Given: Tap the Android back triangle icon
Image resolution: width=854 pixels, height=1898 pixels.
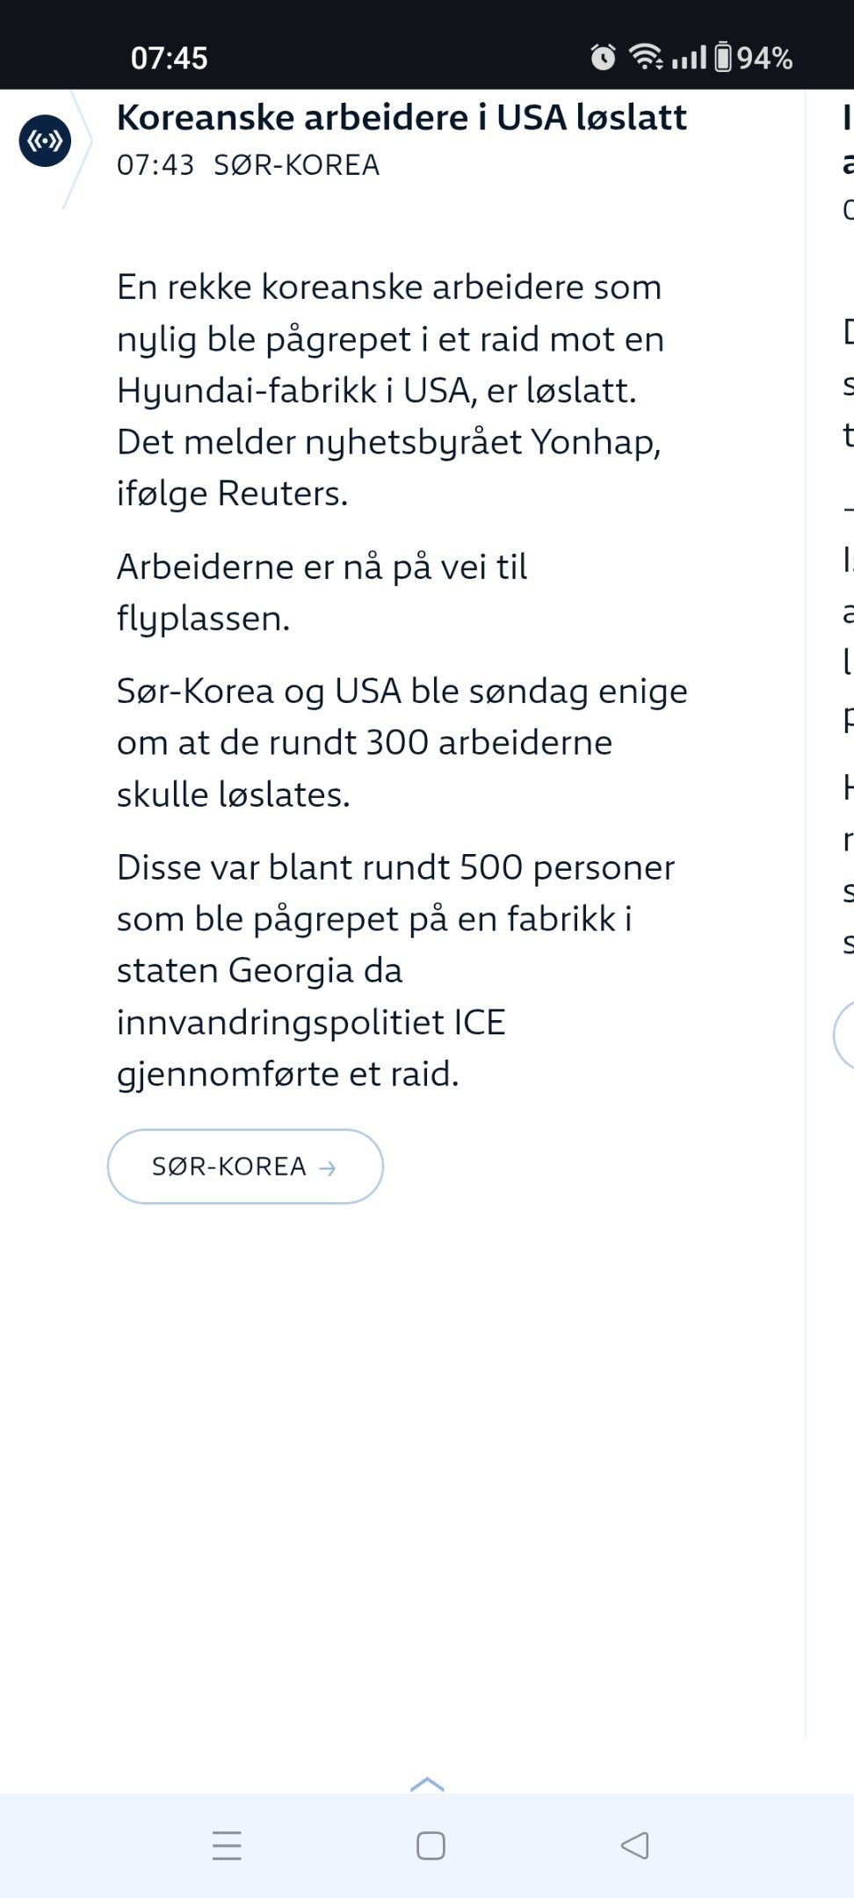Looking at the screenshot, I should (634, 1845).
